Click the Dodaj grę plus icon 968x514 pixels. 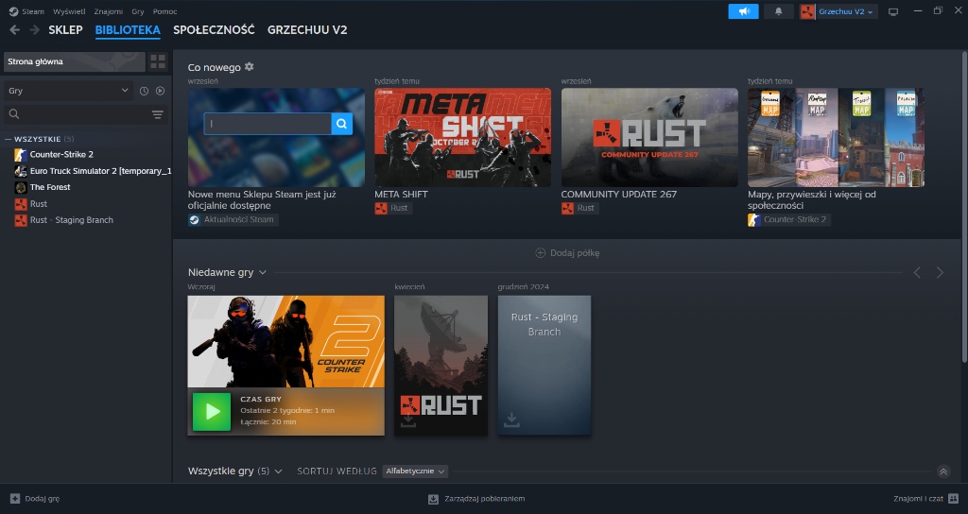15,499
